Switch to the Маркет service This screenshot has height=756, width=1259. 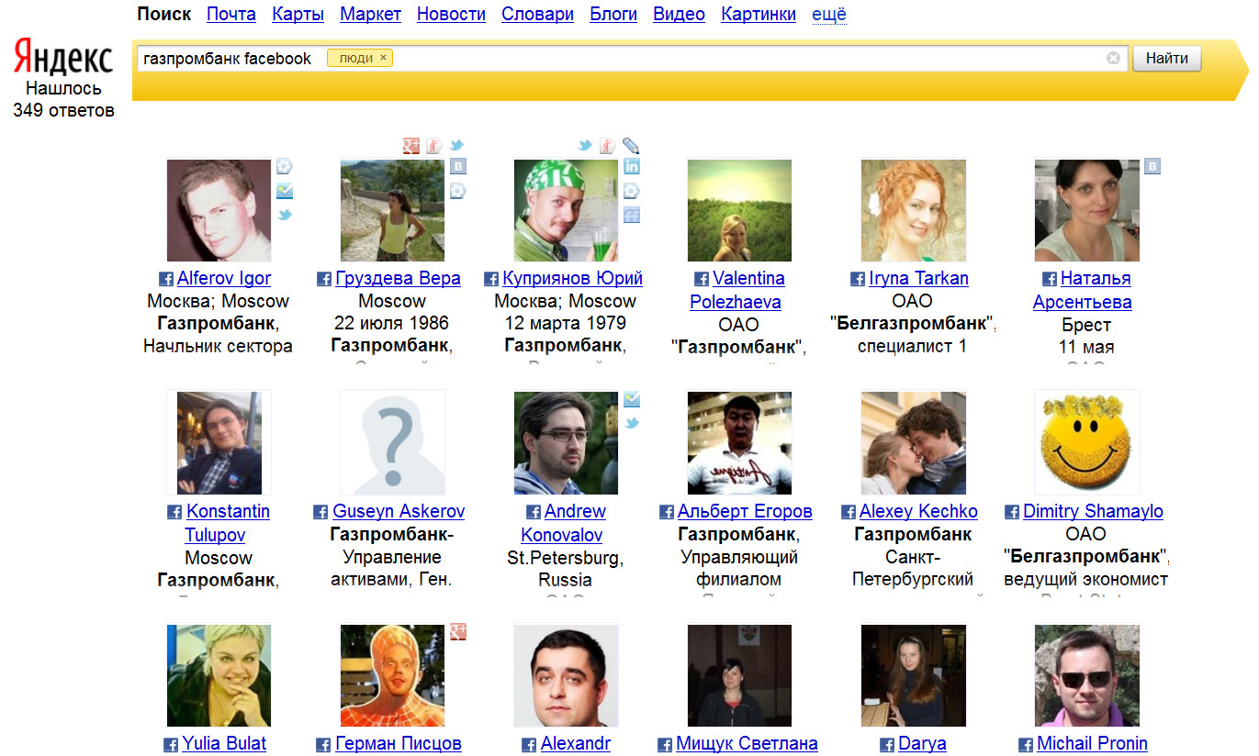click(370, 14)
